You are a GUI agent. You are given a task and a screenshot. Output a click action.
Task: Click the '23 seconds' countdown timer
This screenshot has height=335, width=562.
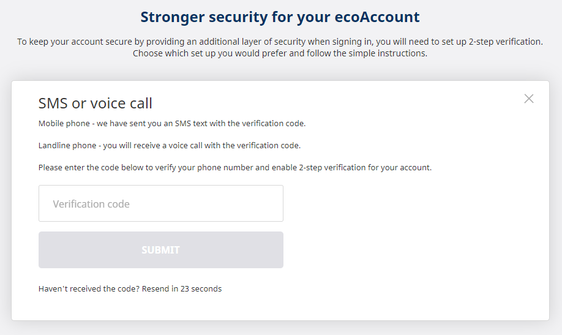pyautogui.click(x=201, y=288)
